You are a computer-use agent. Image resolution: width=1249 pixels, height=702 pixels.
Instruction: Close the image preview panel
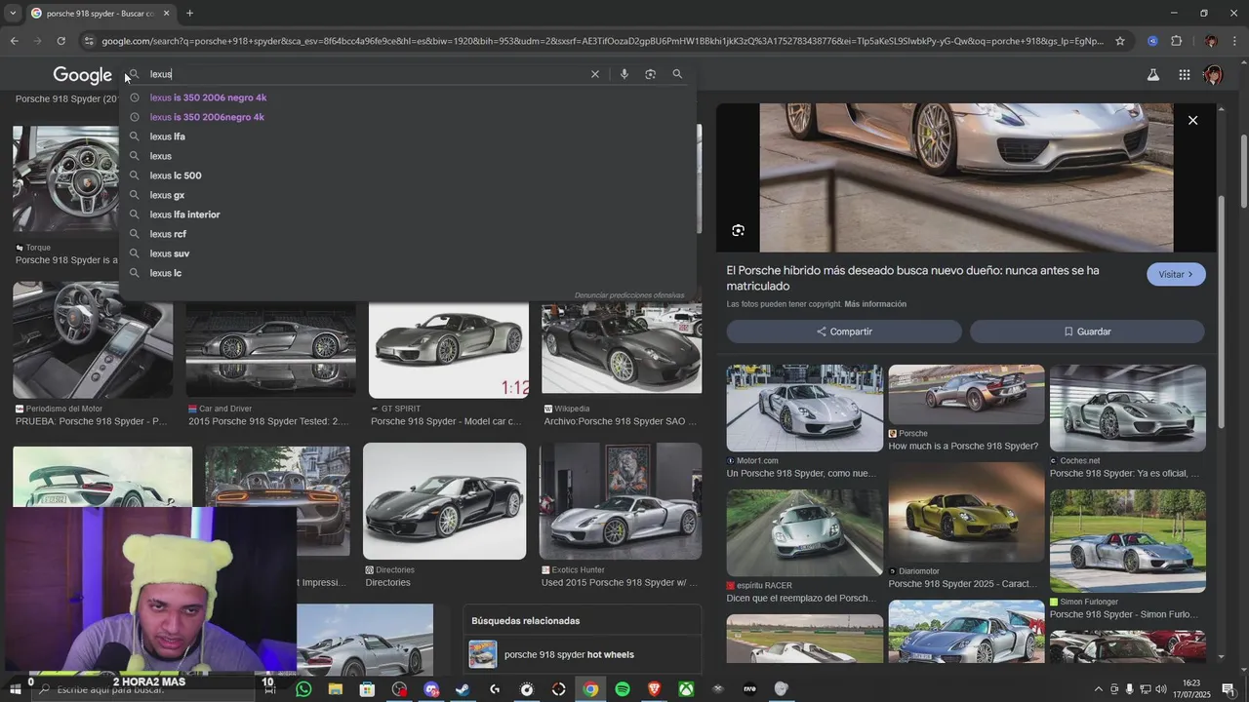[1192, 120]
